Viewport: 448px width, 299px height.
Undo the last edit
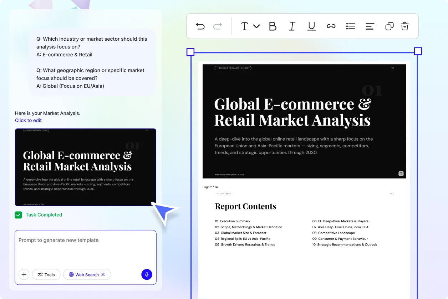pos(200,26)
